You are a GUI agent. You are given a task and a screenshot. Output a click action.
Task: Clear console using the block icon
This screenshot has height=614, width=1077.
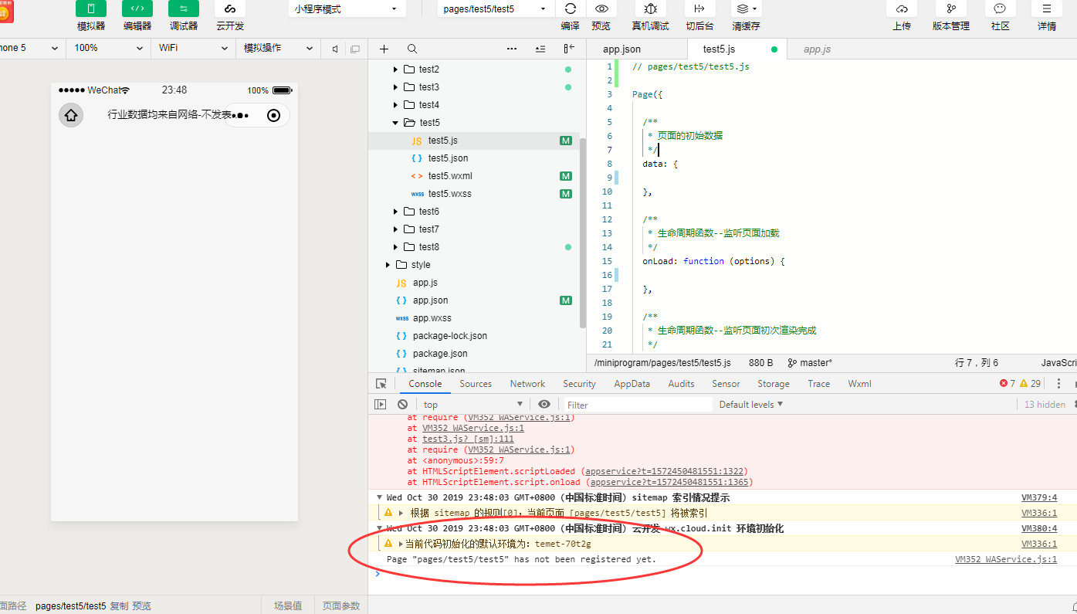[x=402, y=404]
